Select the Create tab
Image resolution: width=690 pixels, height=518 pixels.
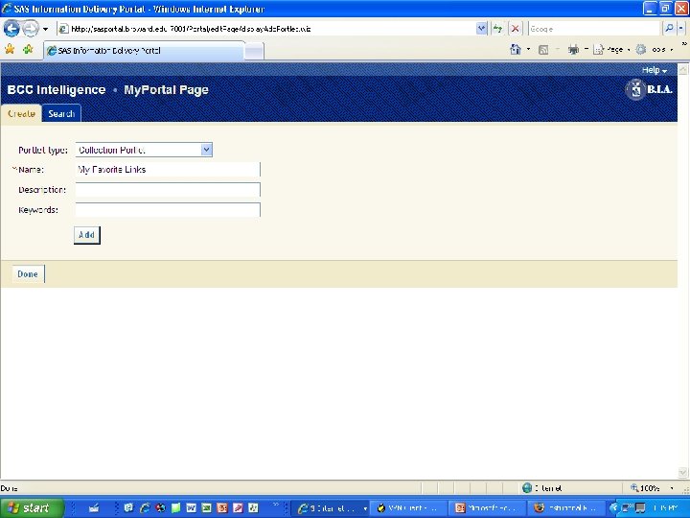coord(21,113)
